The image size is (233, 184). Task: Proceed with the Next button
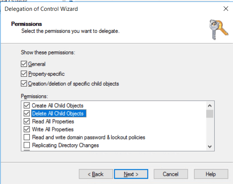pos(131,174)
